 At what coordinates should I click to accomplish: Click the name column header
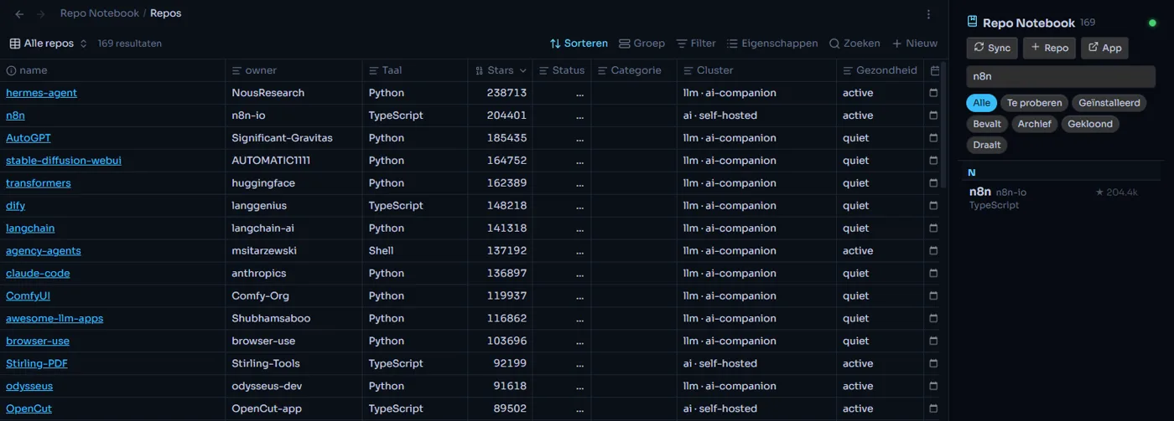(112, 70)
